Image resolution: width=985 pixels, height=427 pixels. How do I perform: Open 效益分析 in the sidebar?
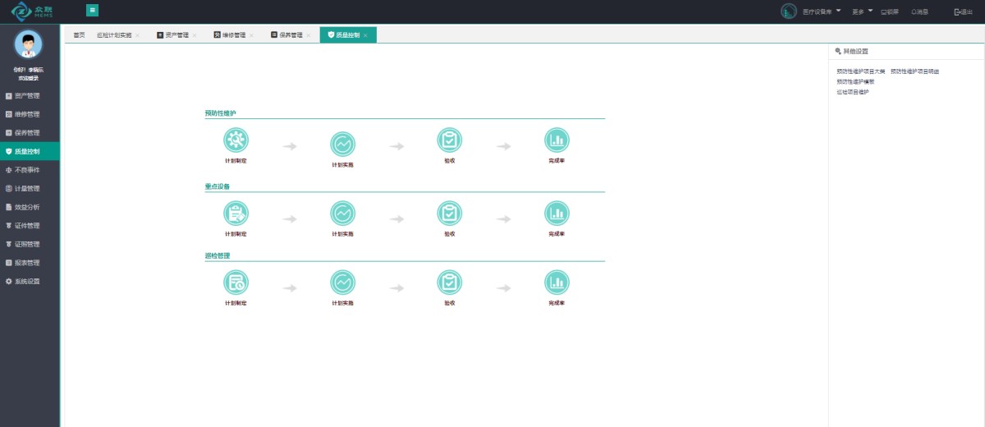30,207
